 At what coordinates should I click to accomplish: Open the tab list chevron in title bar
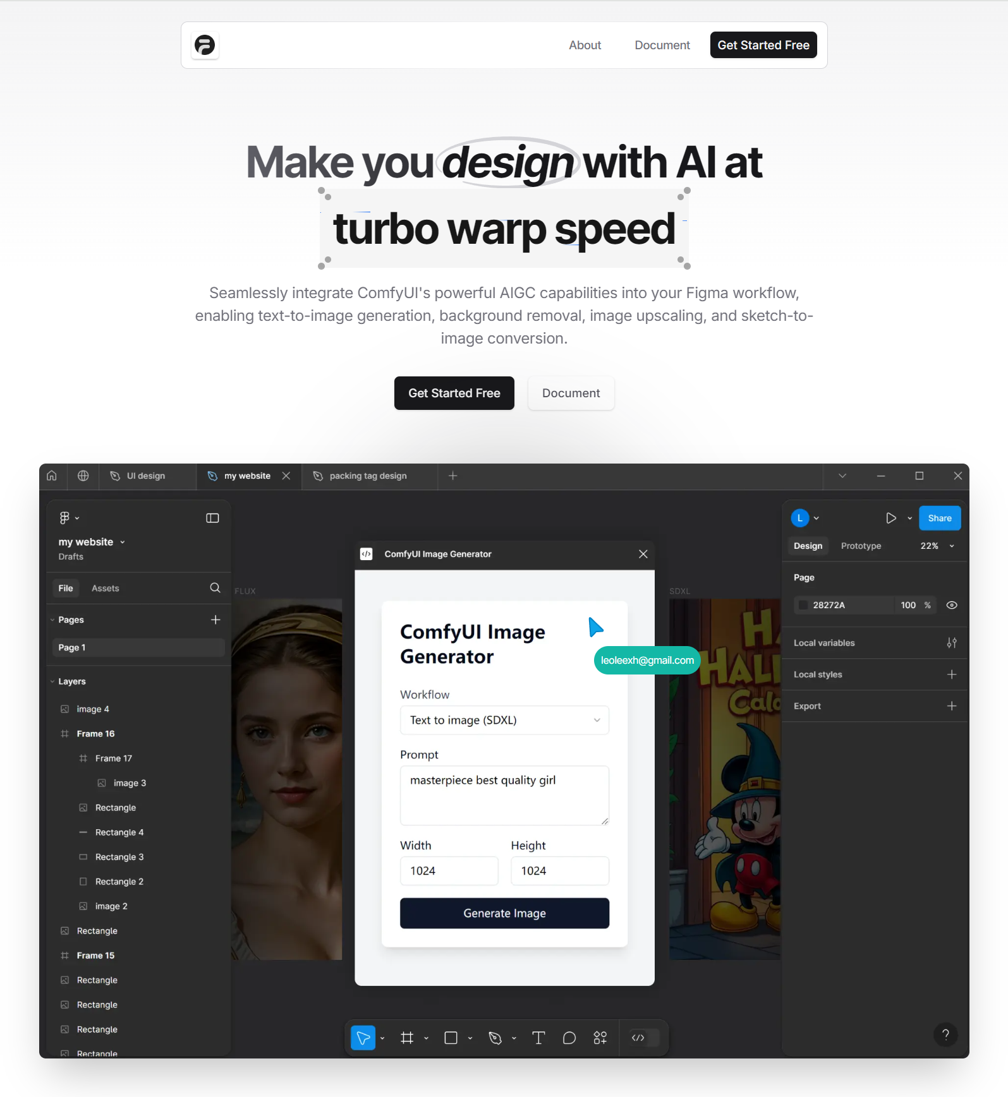[842, 476]
